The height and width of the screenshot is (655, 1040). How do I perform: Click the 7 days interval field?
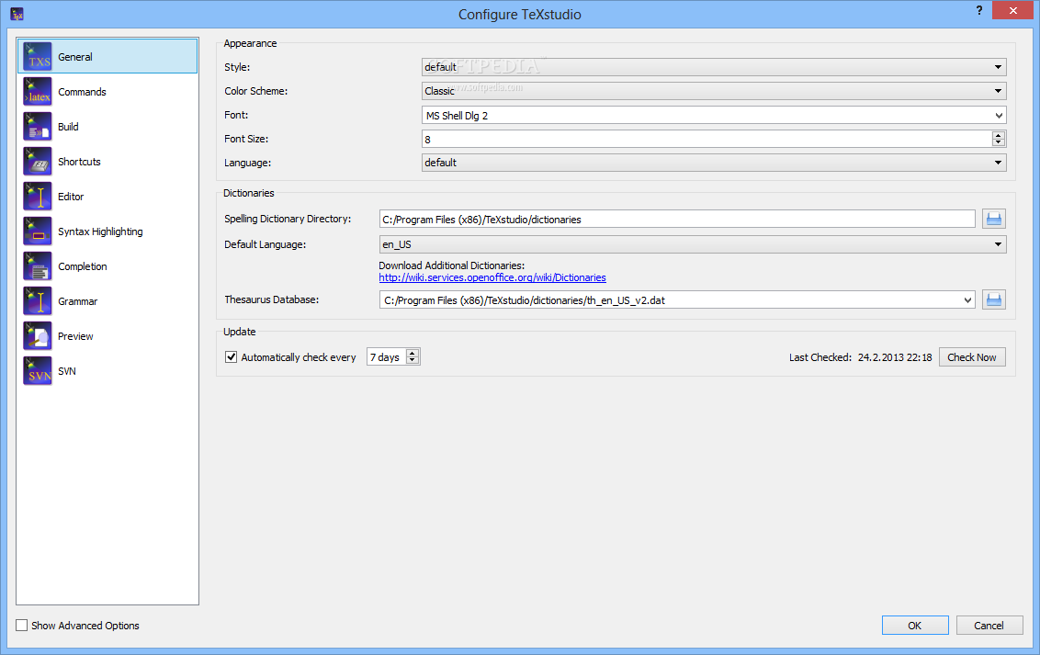386,356
